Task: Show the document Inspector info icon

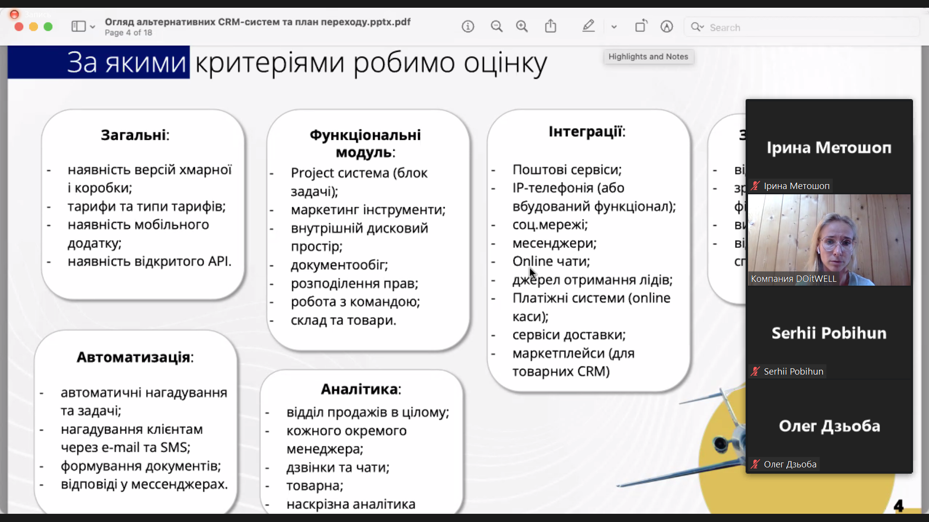Action: click(x=468, y=27)
